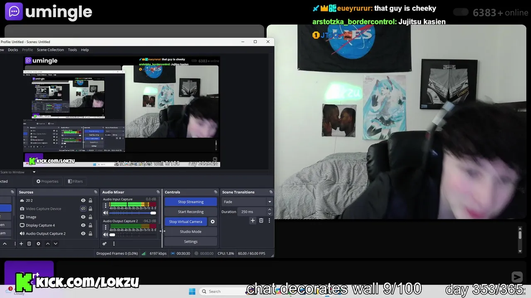Open the Help menu

(85, 50)
